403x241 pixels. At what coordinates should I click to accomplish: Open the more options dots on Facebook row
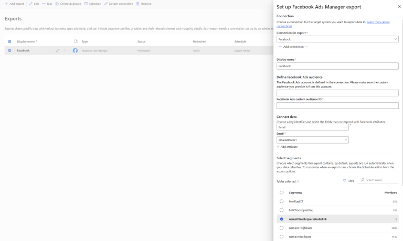click(x=65, y=51)
